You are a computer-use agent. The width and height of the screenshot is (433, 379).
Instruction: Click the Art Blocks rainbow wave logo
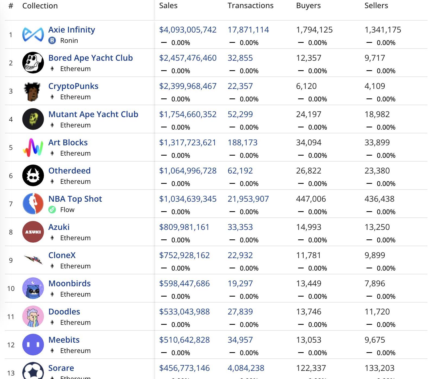(x=33, y=147)
